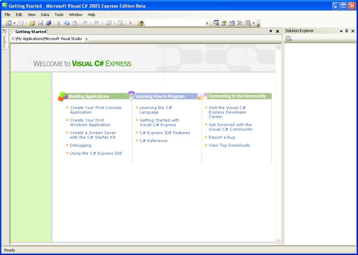This screenshot has height=255, width=358.
Task: Open Get Involved with Visual C# Community link
Action: click(231, 127)
